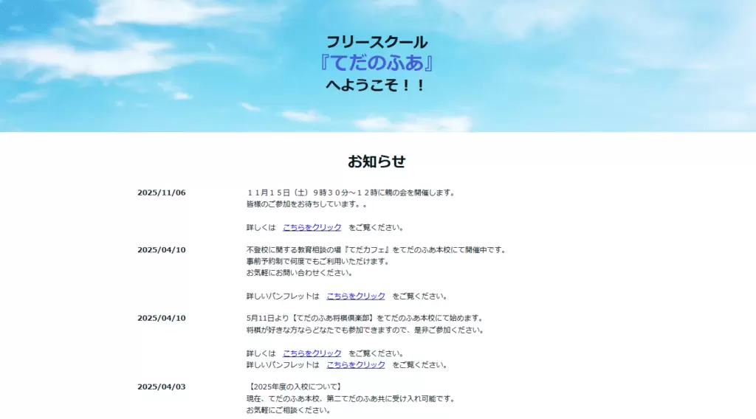
Task: Click the line starting 5月11日より【てだのふあ将棋倶楽部】
Action: pos(365,319)
